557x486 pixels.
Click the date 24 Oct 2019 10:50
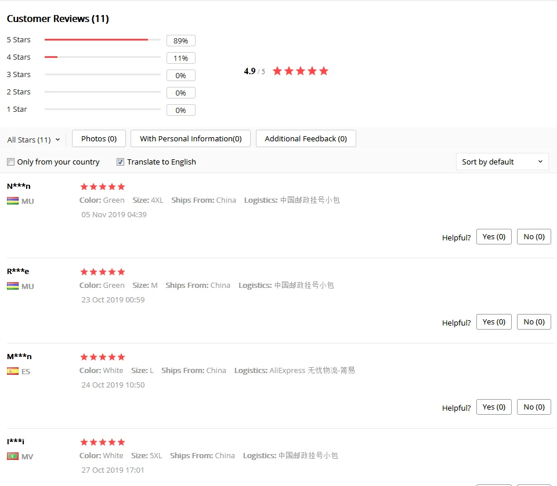pos(113,385)
